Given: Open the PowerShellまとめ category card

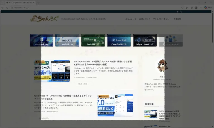Looking at the screenshot, I should 119,40.
